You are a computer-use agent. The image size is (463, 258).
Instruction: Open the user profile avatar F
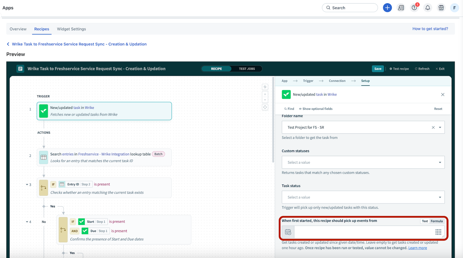click(x=454, y=8)
